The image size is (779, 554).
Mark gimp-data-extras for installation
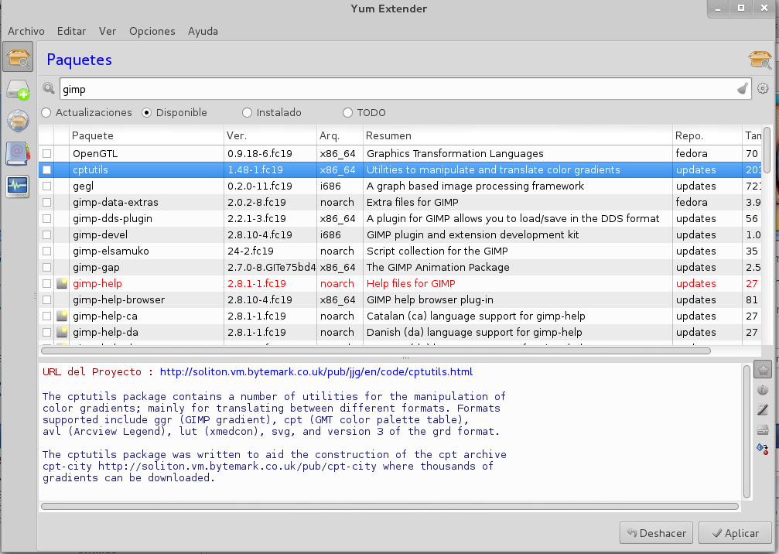(46, 202)
